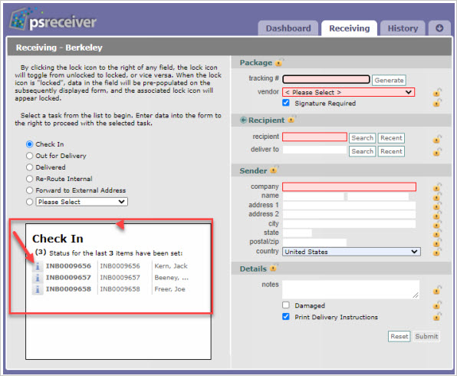Open the country United States dropdown
Viewport: 457px width, 376px height.
click(351, 252)
